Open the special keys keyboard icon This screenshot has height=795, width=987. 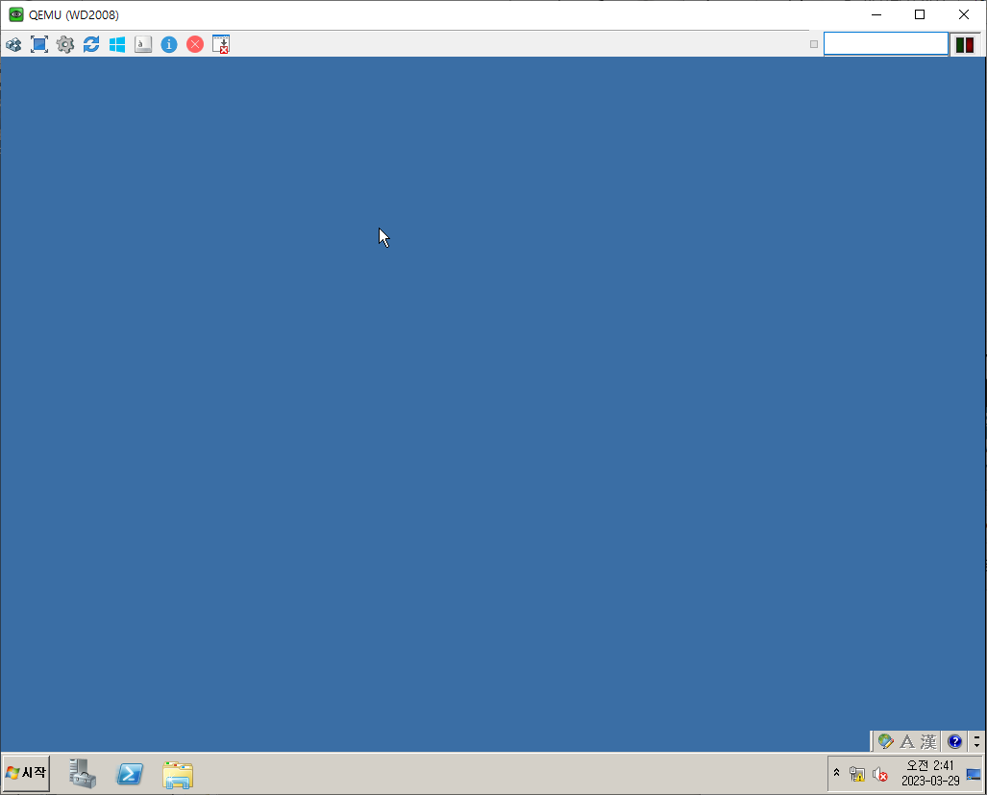click(143, 45)
